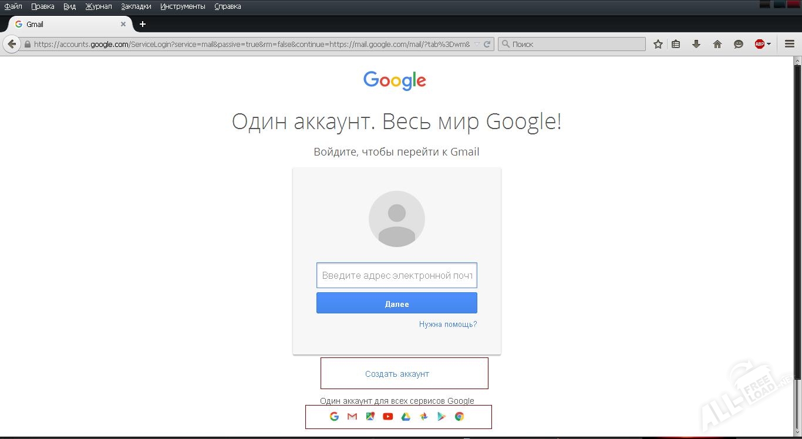Open Google Drive icon
The width and height of the screenshot is (802, 439).
[x=406, y=416]
